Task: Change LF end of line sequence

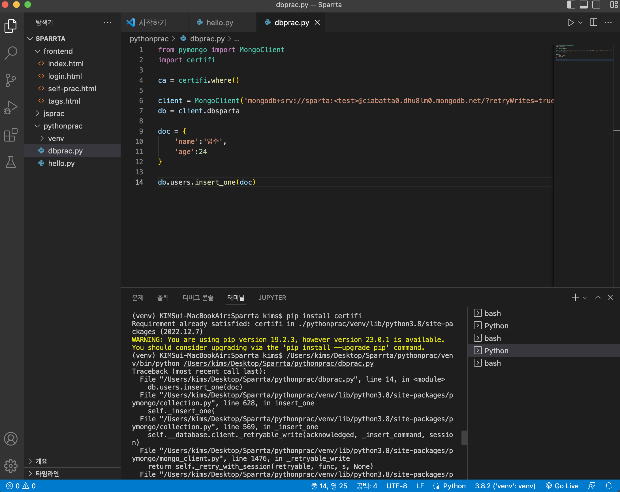Action: [420, 486]
